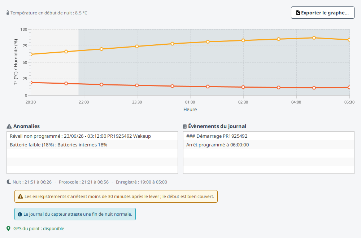The image size is (361, 238).
Task: Click the temperature point just after 04:00
Action: 314,88
